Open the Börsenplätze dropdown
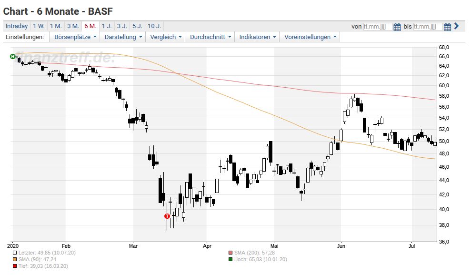 [x=75, y=37]
